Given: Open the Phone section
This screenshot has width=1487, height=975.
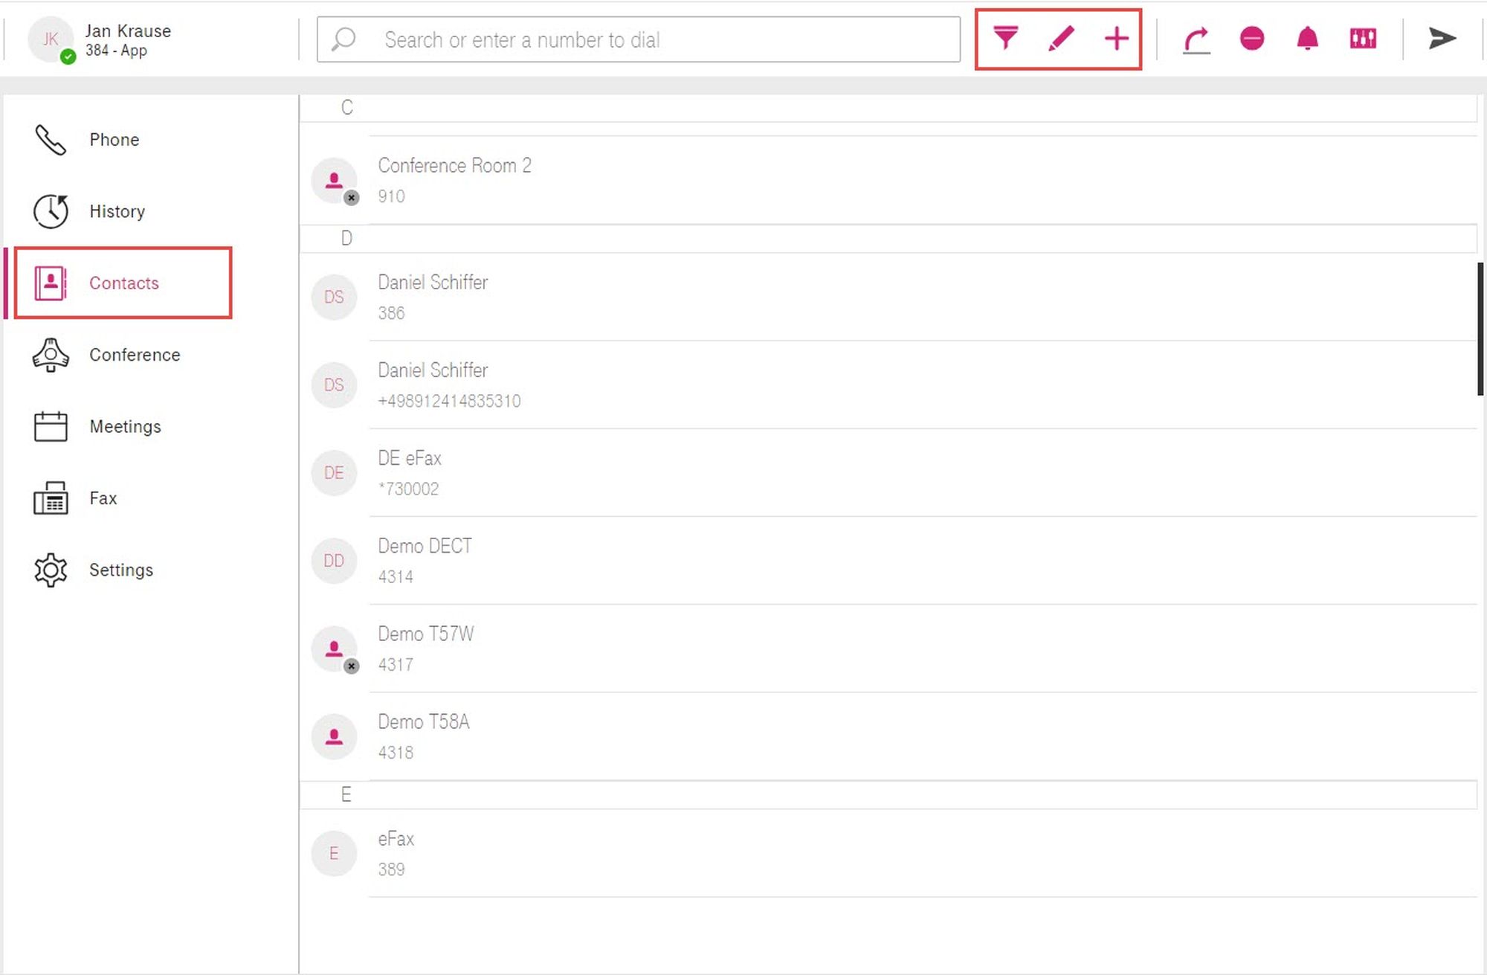Looking at the screenshot, I should coord(114,140).
